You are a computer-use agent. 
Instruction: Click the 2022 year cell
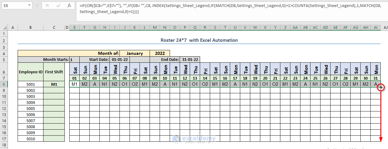(x=160, y=53)
